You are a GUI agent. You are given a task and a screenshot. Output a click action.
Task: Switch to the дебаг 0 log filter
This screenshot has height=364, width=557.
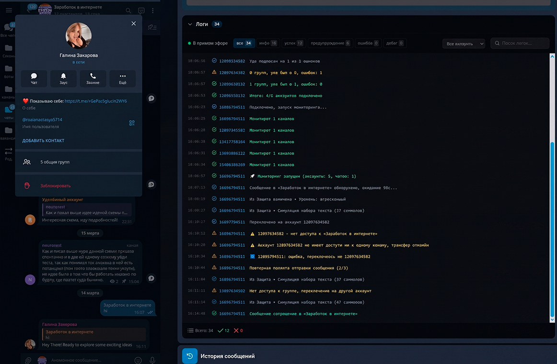point(395,43)
